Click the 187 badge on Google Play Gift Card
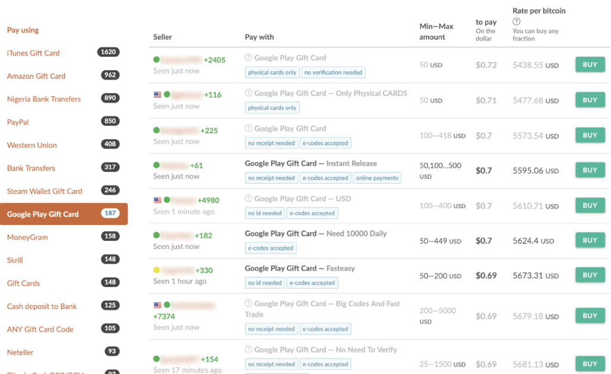 tap(110, 213)
